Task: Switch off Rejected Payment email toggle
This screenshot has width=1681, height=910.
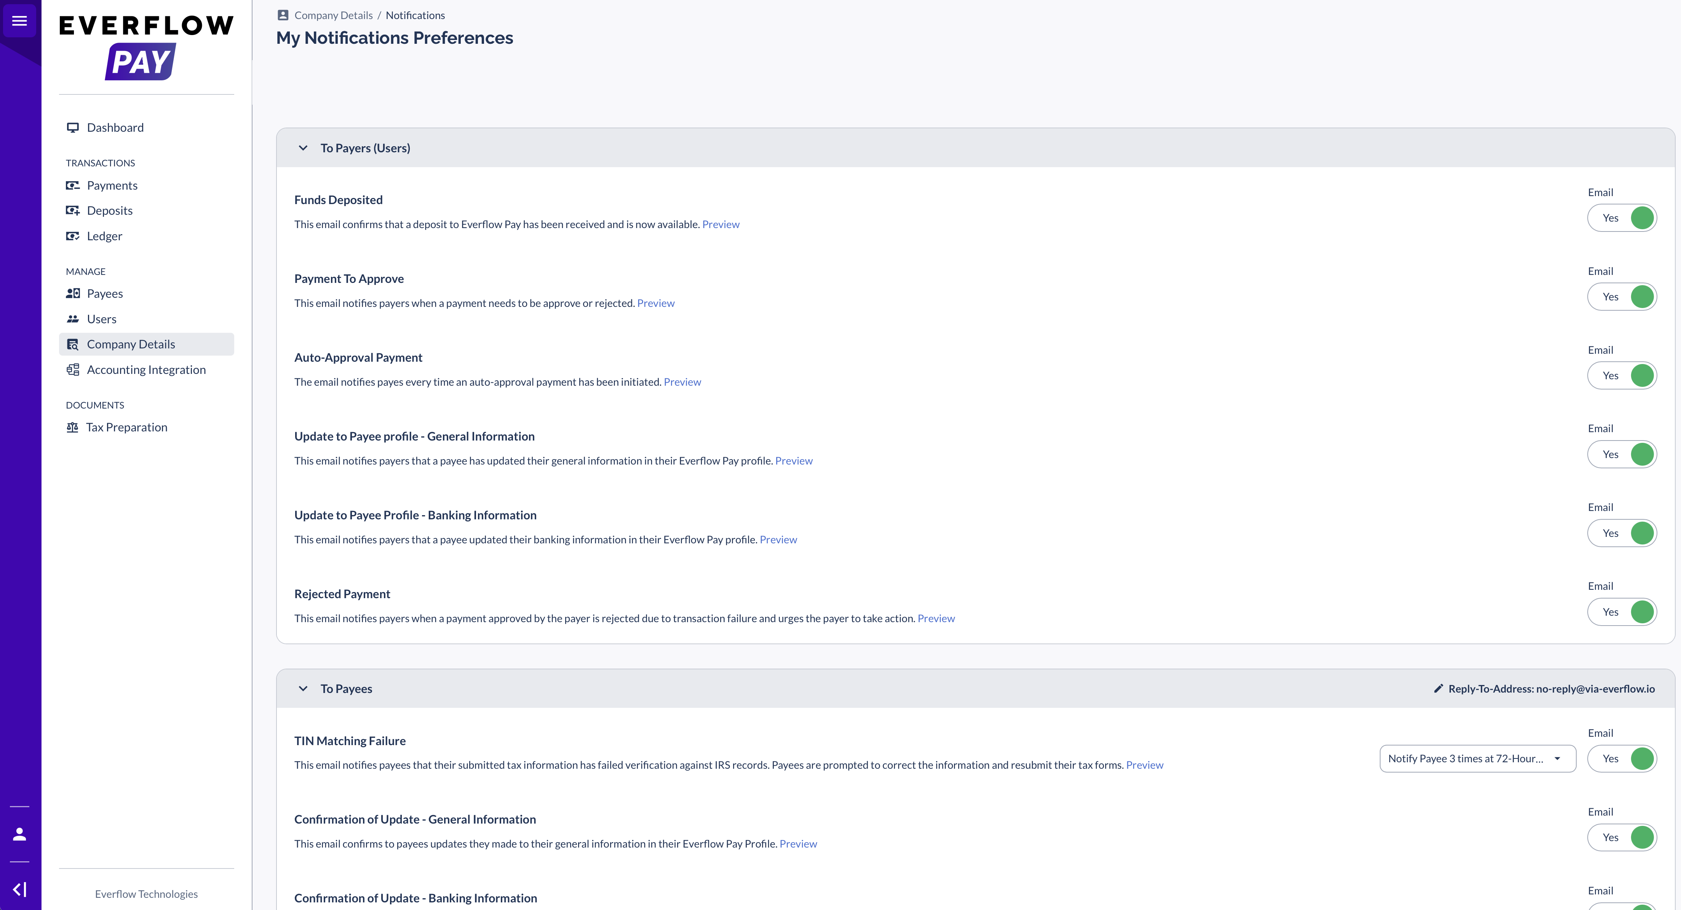Action: coord(1622,612)
